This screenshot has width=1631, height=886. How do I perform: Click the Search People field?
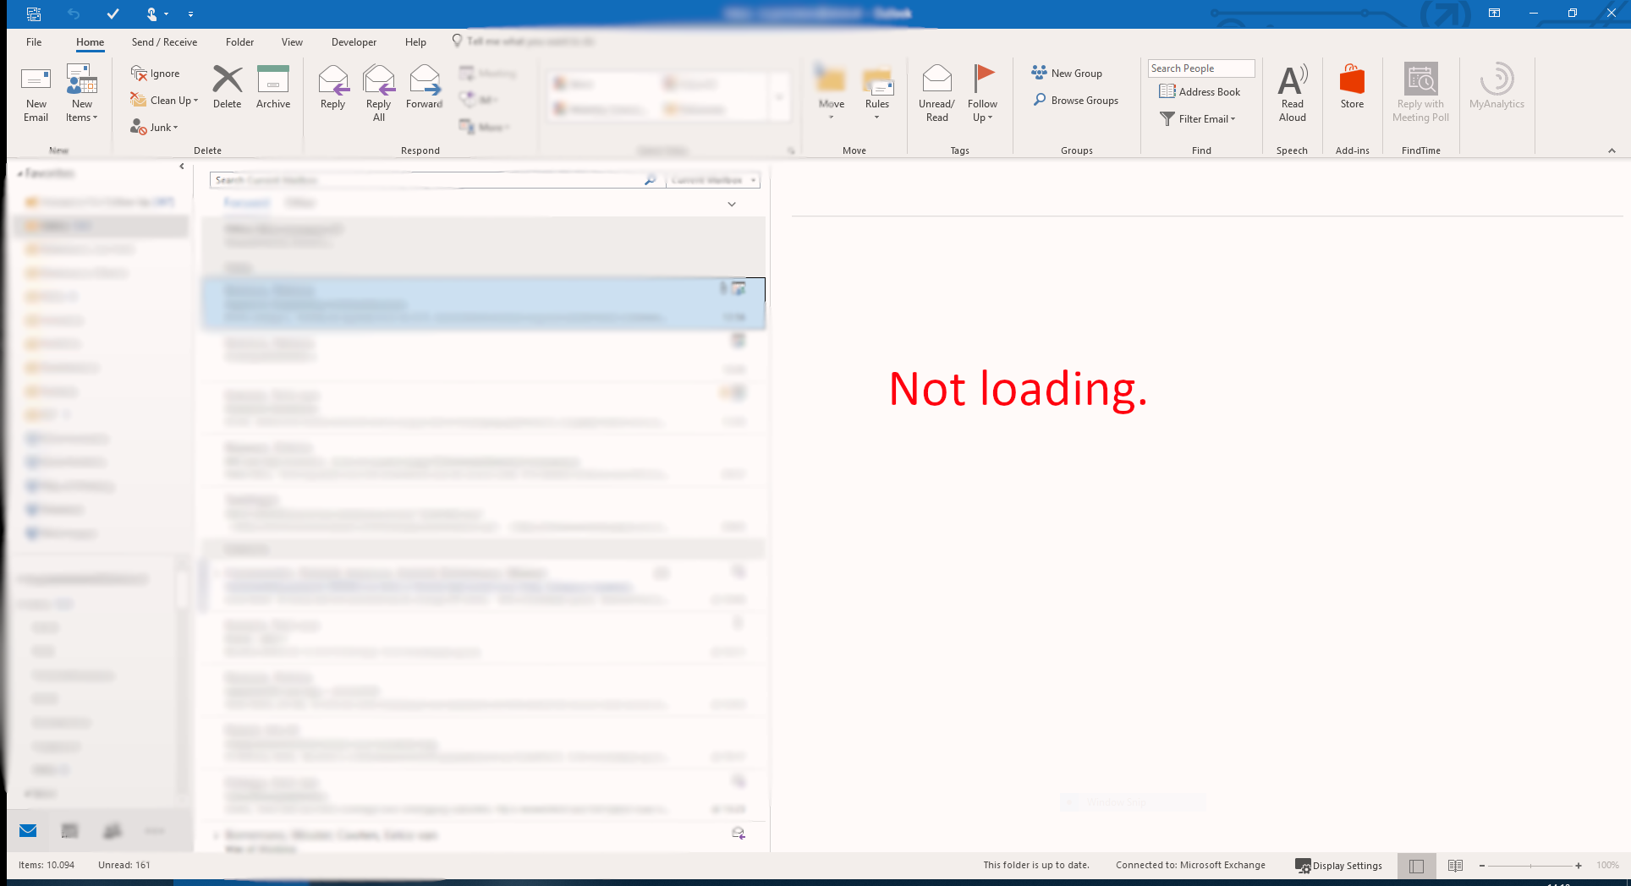1200,68
